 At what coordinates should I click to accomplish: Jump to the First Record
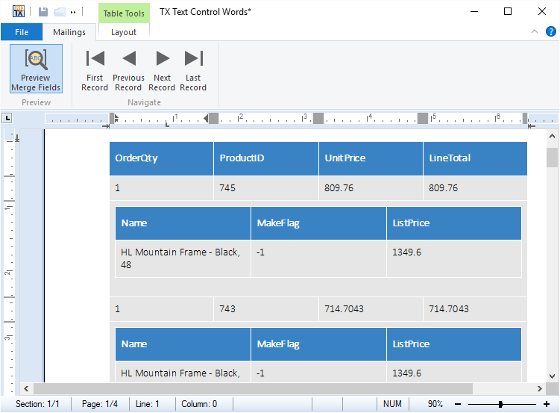click(95, 69)
